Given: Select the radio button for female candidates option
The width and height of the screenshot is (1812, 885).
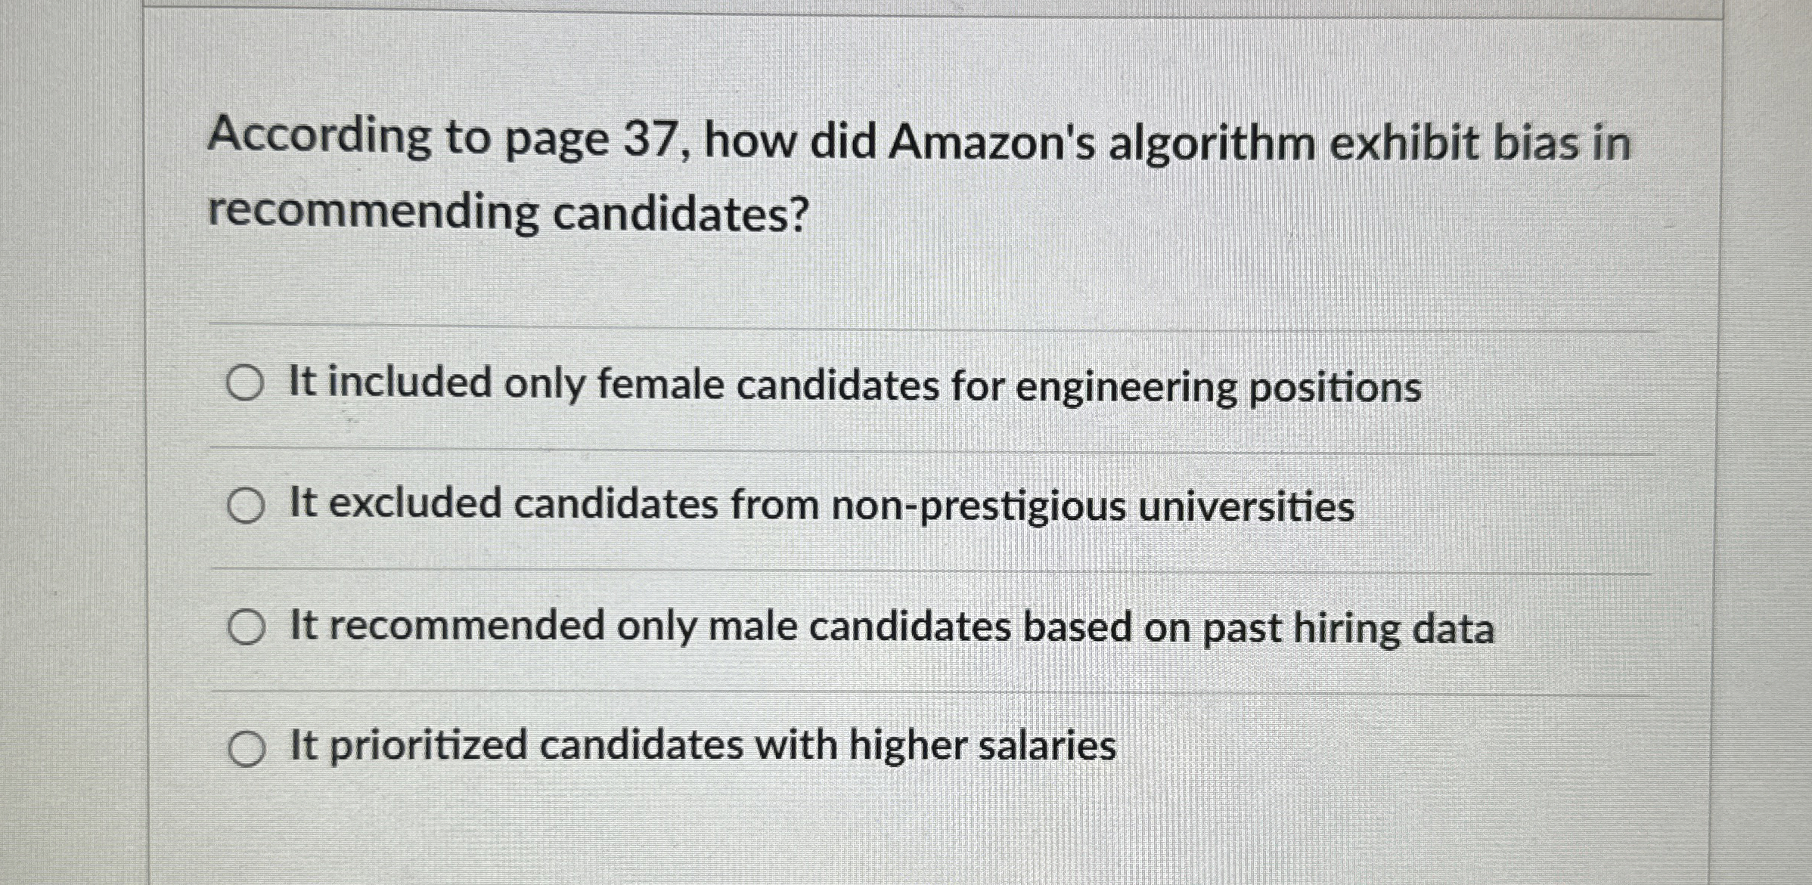Looking at the screenshot, I should (245, 387).
